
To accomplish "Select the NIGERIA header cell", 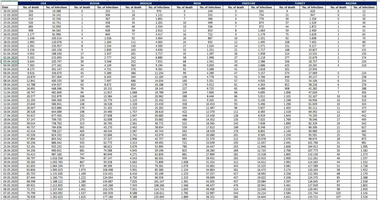I will pos(351,4).
